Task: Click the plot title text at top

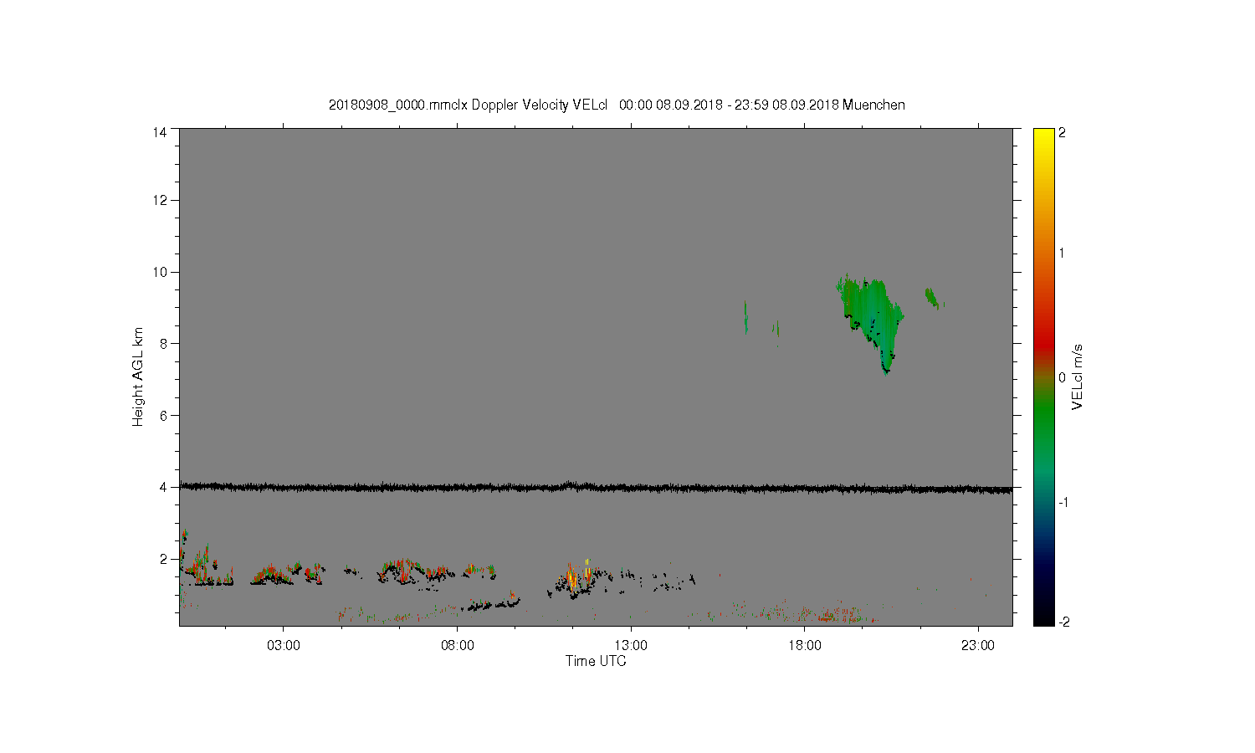Action: coord(617,105)
